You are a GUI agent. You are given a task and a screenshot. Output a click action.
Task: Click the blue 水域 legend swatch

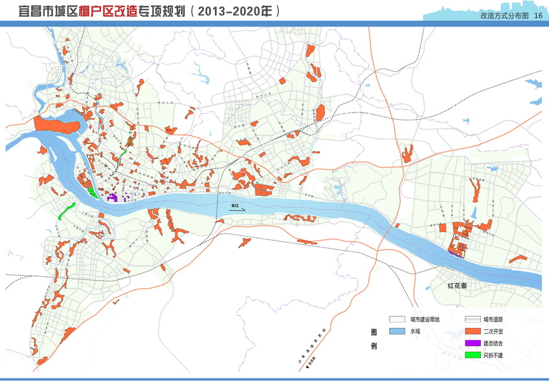click(396, 331)
